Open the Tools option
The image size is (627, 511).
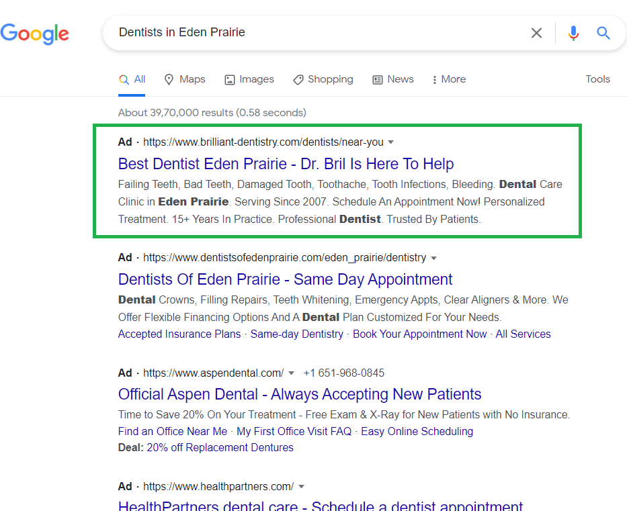pyautogui.click(x=598, y=79)
